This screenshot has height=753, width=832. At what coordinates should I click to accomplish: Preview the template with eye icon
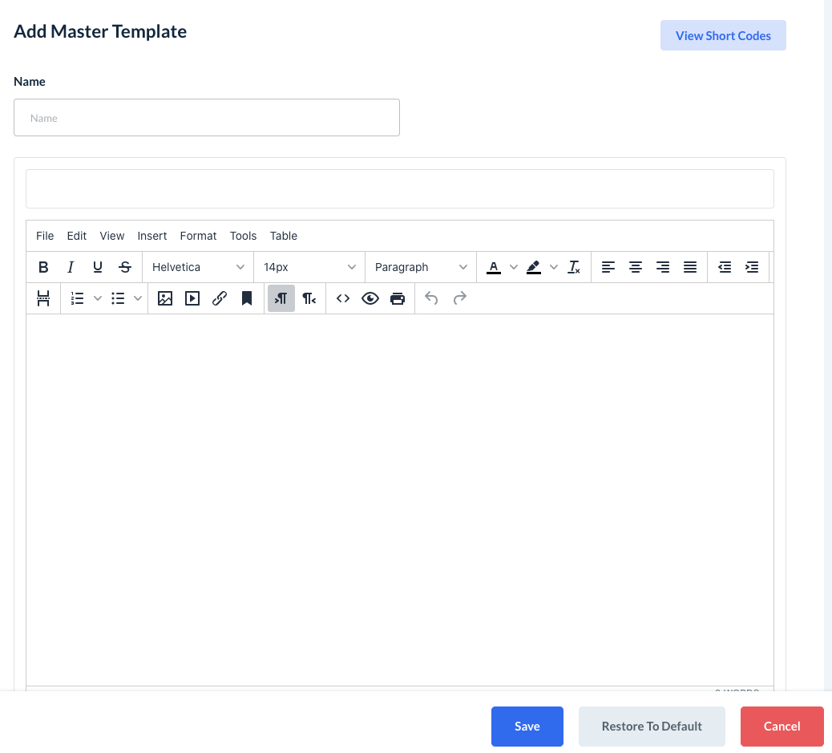[370, 298]
